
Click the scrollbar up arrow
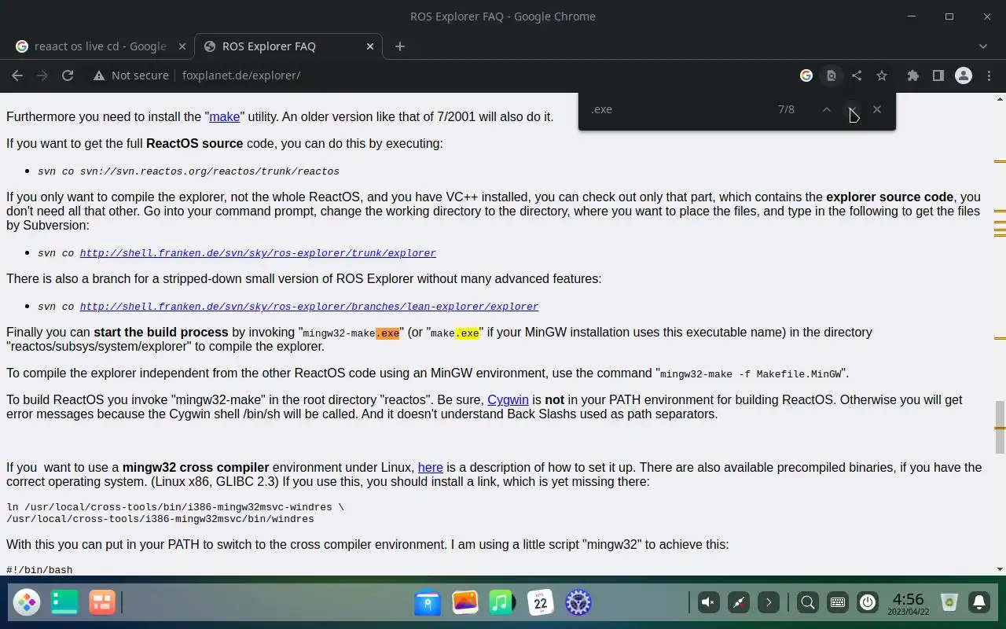pyautogui.click(x=1000, y=99)
